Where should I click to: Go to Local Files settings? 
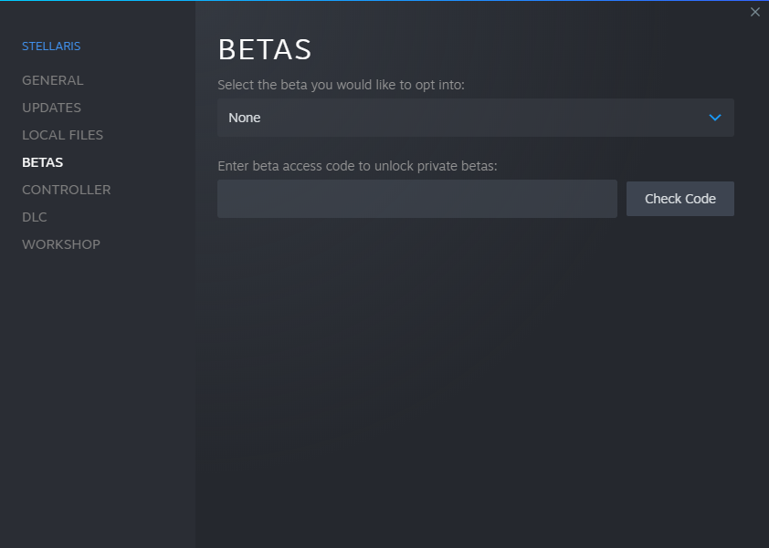[x=62, y=135]
